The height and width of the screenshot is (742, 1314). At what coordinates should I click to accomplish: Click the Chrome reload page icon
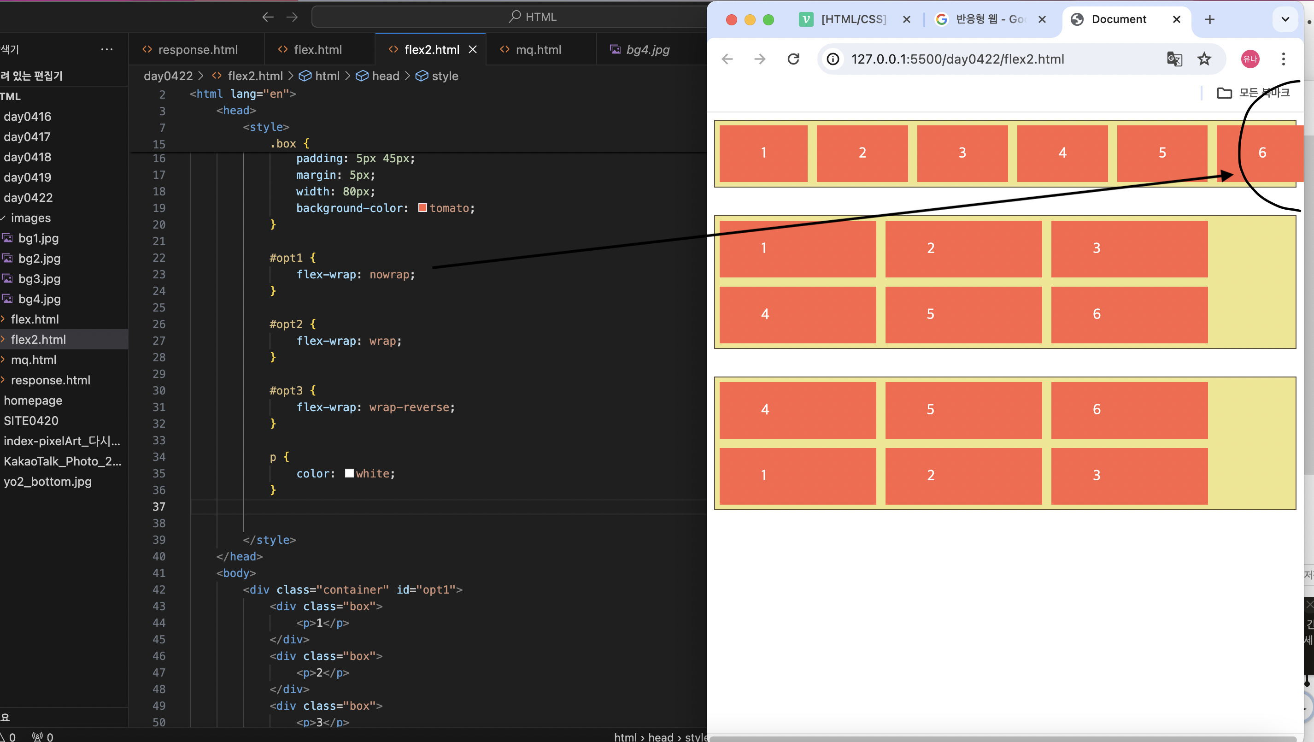793,59
